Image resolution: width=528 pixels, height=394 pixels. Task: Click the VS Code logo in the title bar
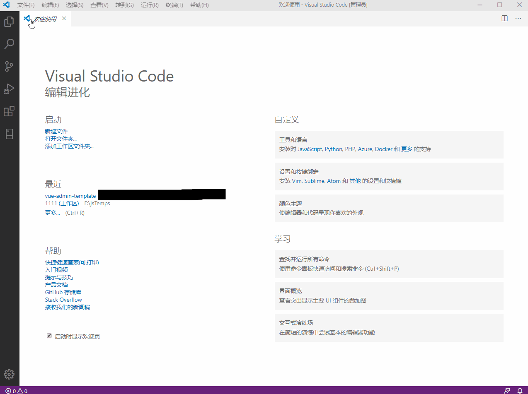pyautogui.click(x=6, y=5)
